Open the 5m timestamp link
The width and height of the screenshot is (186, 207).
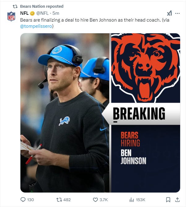click(x=56, y=13)
